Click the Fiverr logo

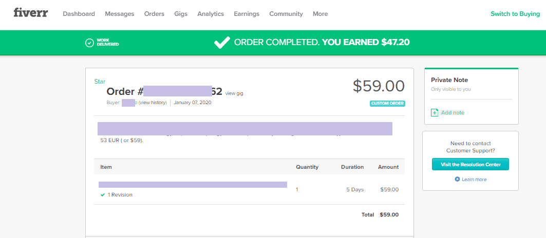[31, 13]
